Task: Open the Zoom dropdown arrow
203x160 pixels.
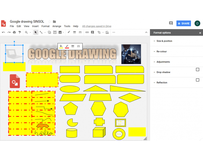Action: 30,33
